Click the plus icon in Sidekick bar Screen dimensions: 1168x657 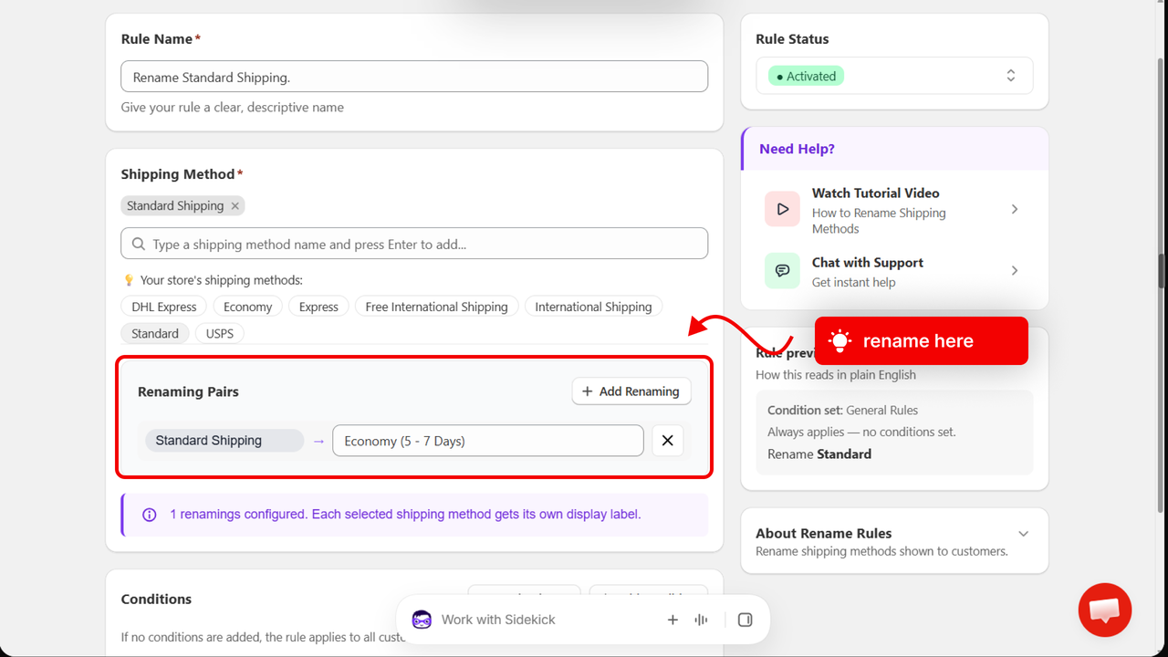pos(673,620)
